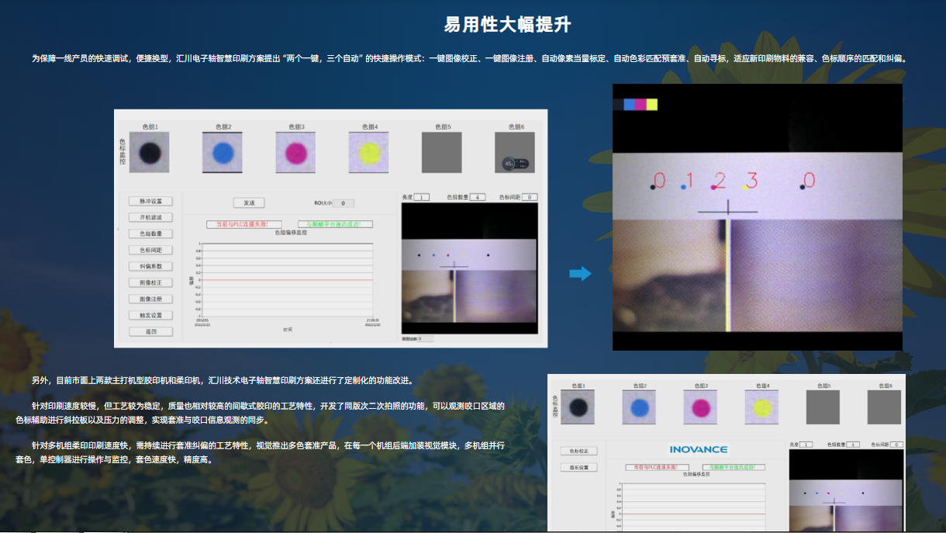
Task: Click the 图像注册 button
Action: click(x=150, y=299)
